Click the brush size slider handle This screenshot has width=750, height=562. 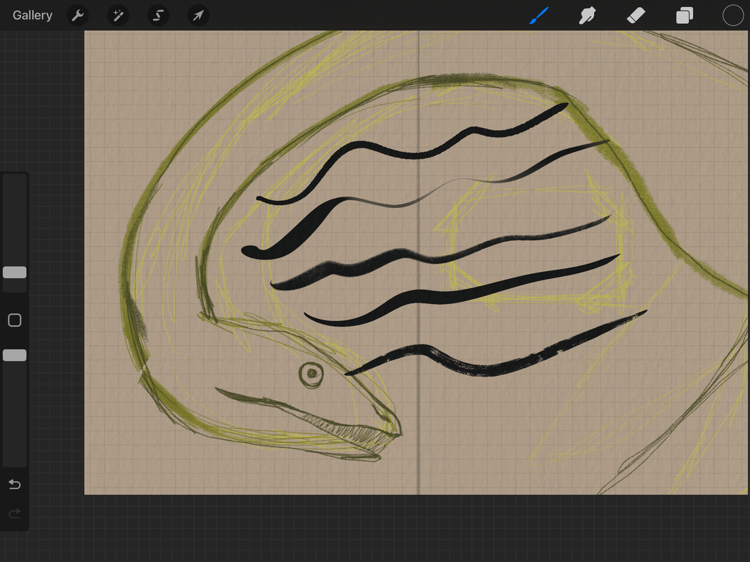tap(14, 273)
